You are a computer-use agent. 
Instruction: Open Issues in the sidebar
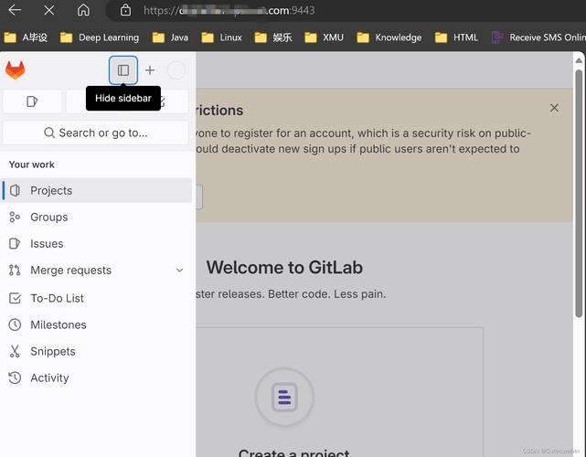click(x=97, y=244)
